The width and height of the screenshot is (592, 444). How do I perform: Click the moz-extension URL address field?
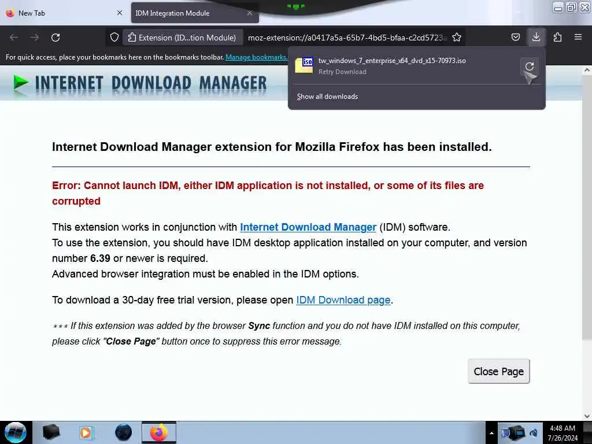(x=347, y=38)
